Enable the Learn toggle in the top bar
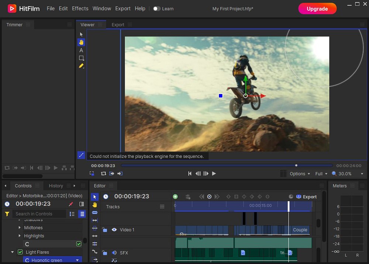 [156, 8]
